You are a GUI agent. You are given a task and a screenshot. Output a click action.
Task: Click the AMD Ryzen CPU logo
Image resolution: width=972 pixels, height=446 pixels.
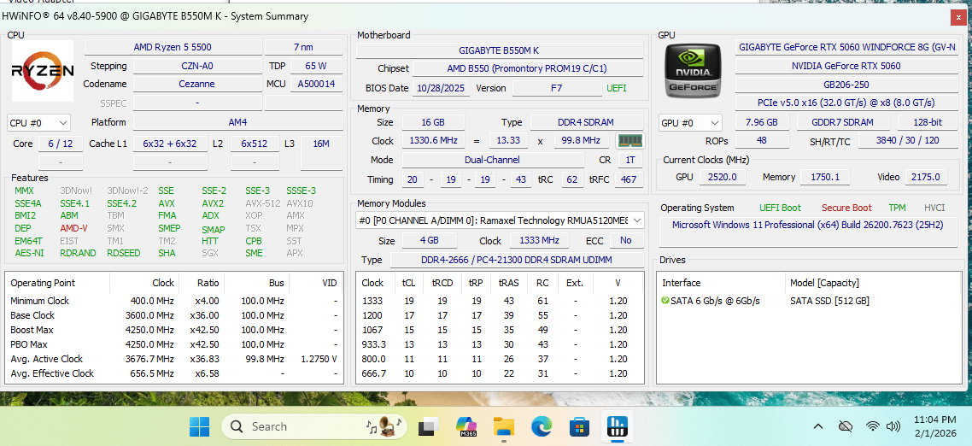coord(43,71)
